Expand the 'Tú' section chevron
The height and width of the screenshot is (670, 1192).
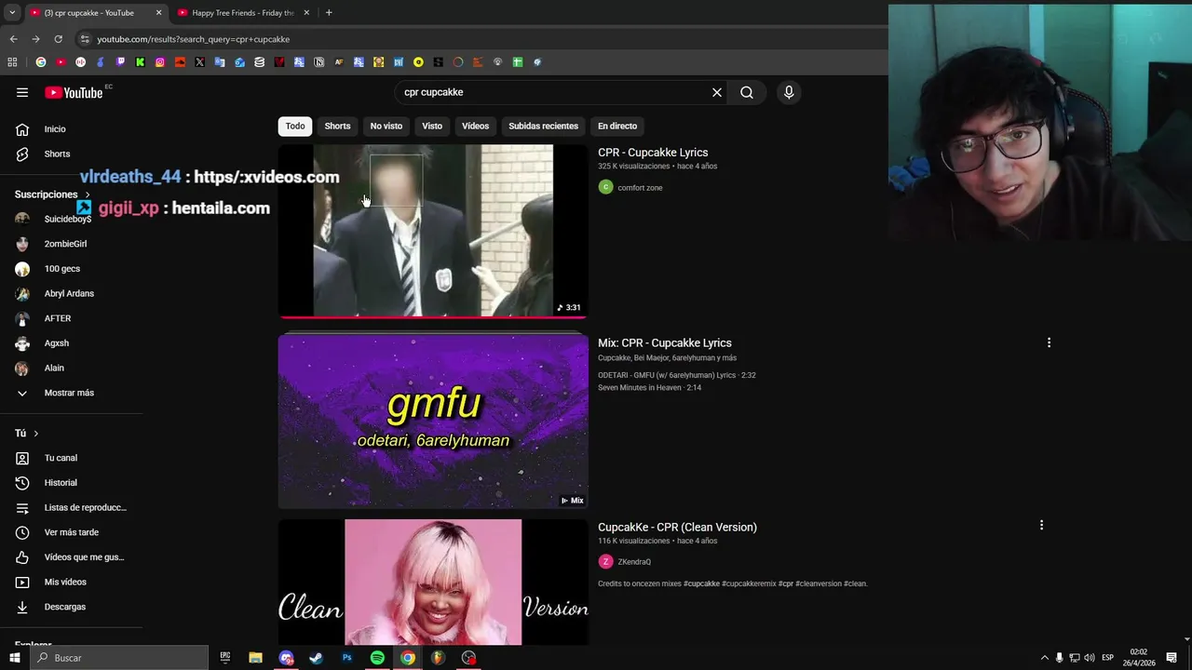pyautogui.click(x=36, y=434)
